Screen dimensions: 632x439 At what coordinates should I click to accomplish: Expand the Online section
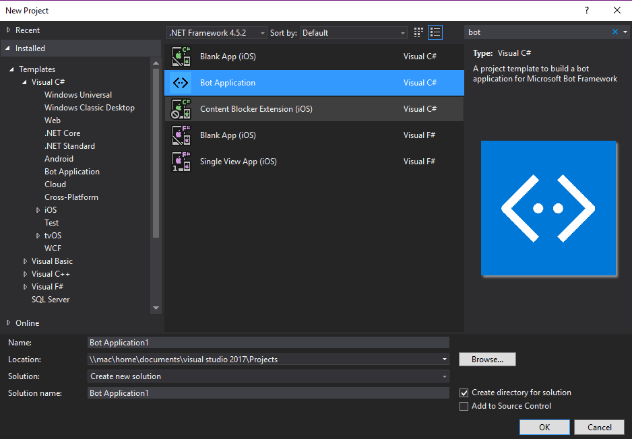tap(9, 323)
